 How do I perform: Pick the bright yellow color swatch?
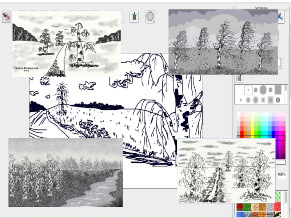pyautogui.click(x=252, y=133)
